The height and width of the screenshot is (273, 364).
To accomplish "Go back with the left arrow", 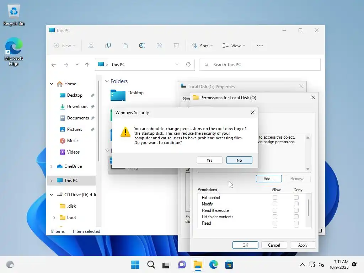I will (x=54, y=65).
